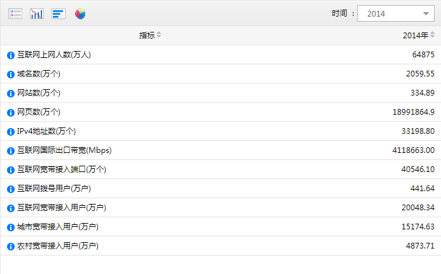Open the column bar chart view
This screenshot has width=441, height=274.
(x=37, y=13)
